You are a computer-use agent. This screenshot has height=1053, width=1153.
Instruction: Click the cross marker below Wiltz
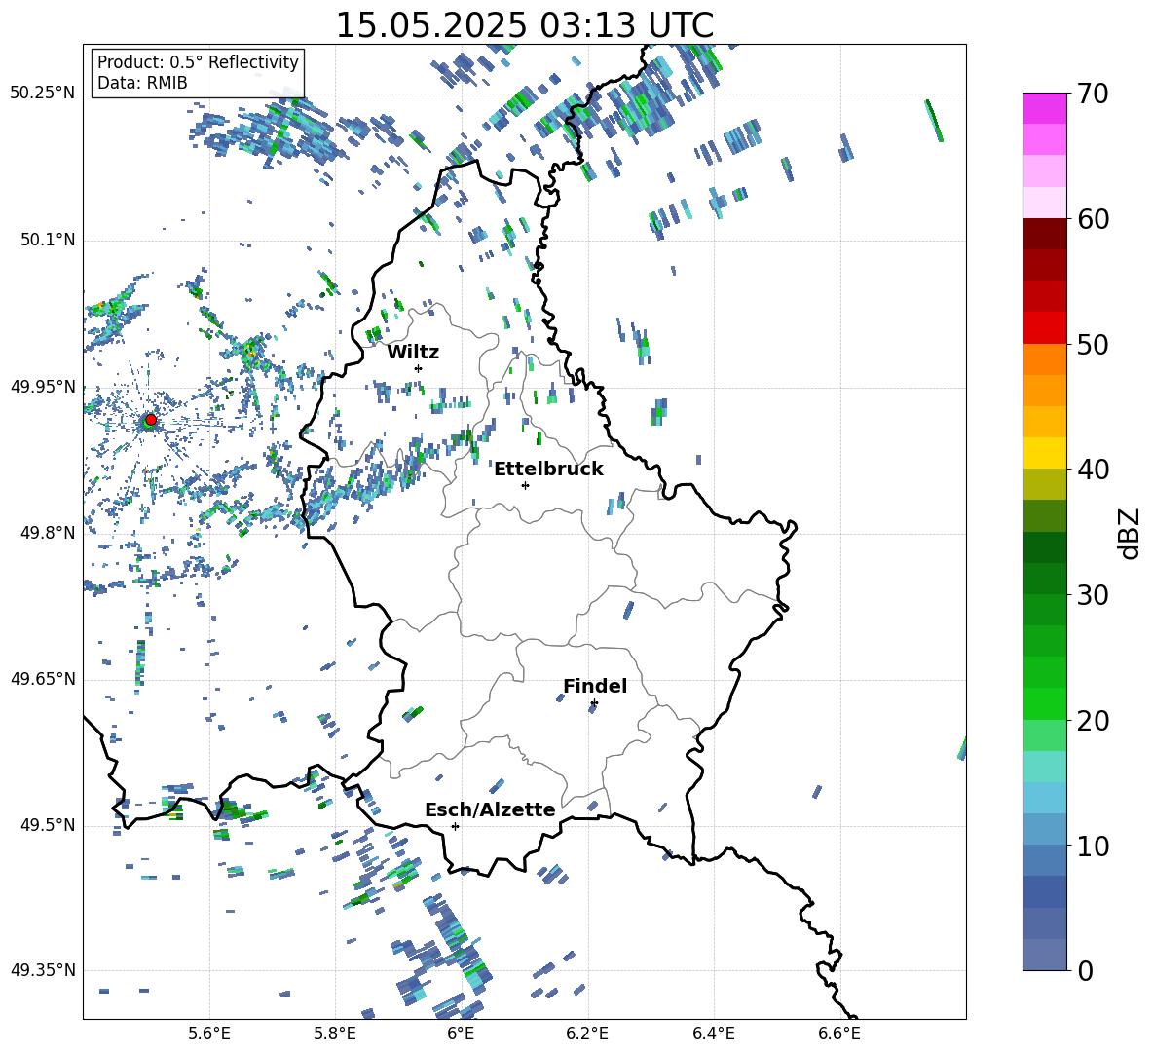tap(419, 368)
